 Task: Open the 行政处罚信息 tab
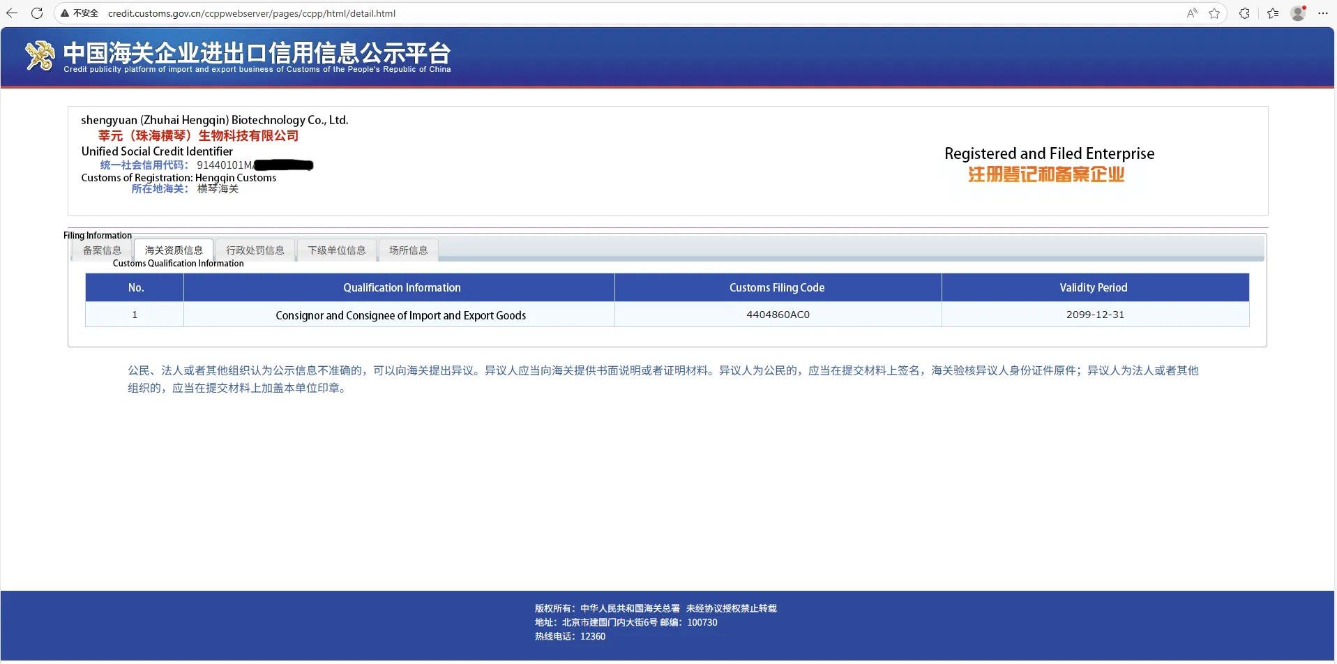(255, 250)
